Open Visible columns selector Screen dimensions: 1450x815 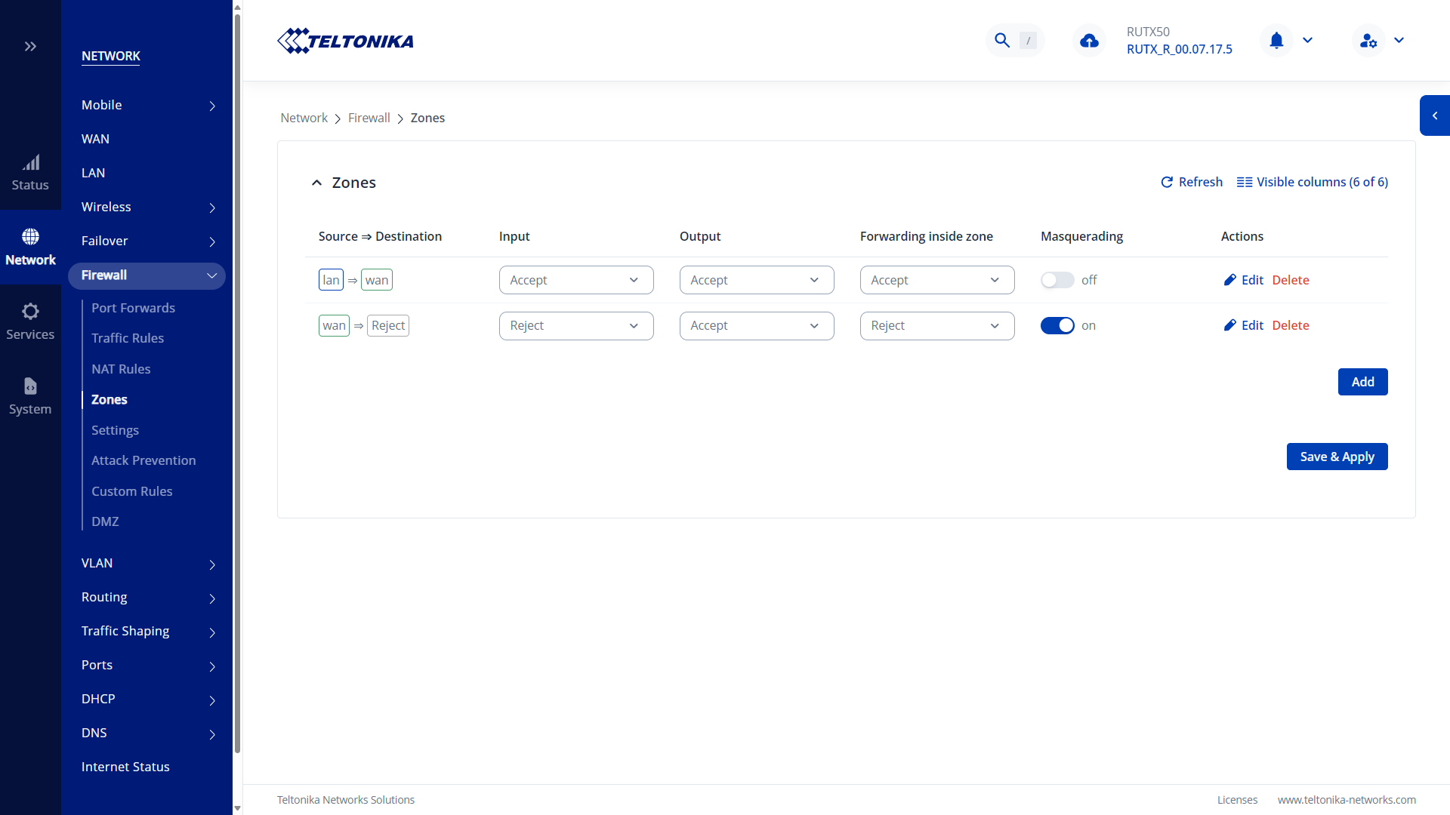pyautogui.click(x=1312, y=182)
